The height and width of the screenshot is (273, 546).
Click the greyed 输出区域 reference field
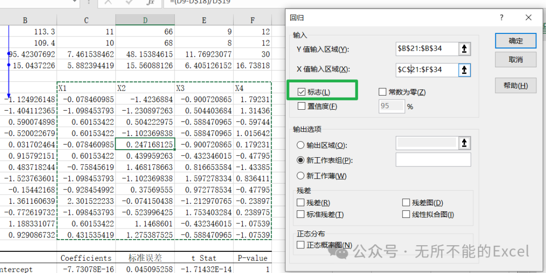point(426,143)
